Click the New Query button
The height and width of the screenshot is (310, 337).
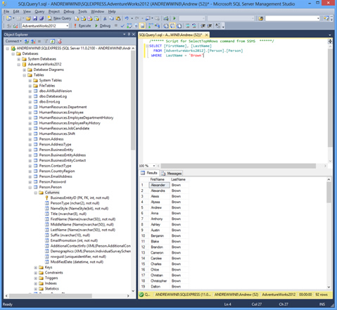[x=59, y=18]
